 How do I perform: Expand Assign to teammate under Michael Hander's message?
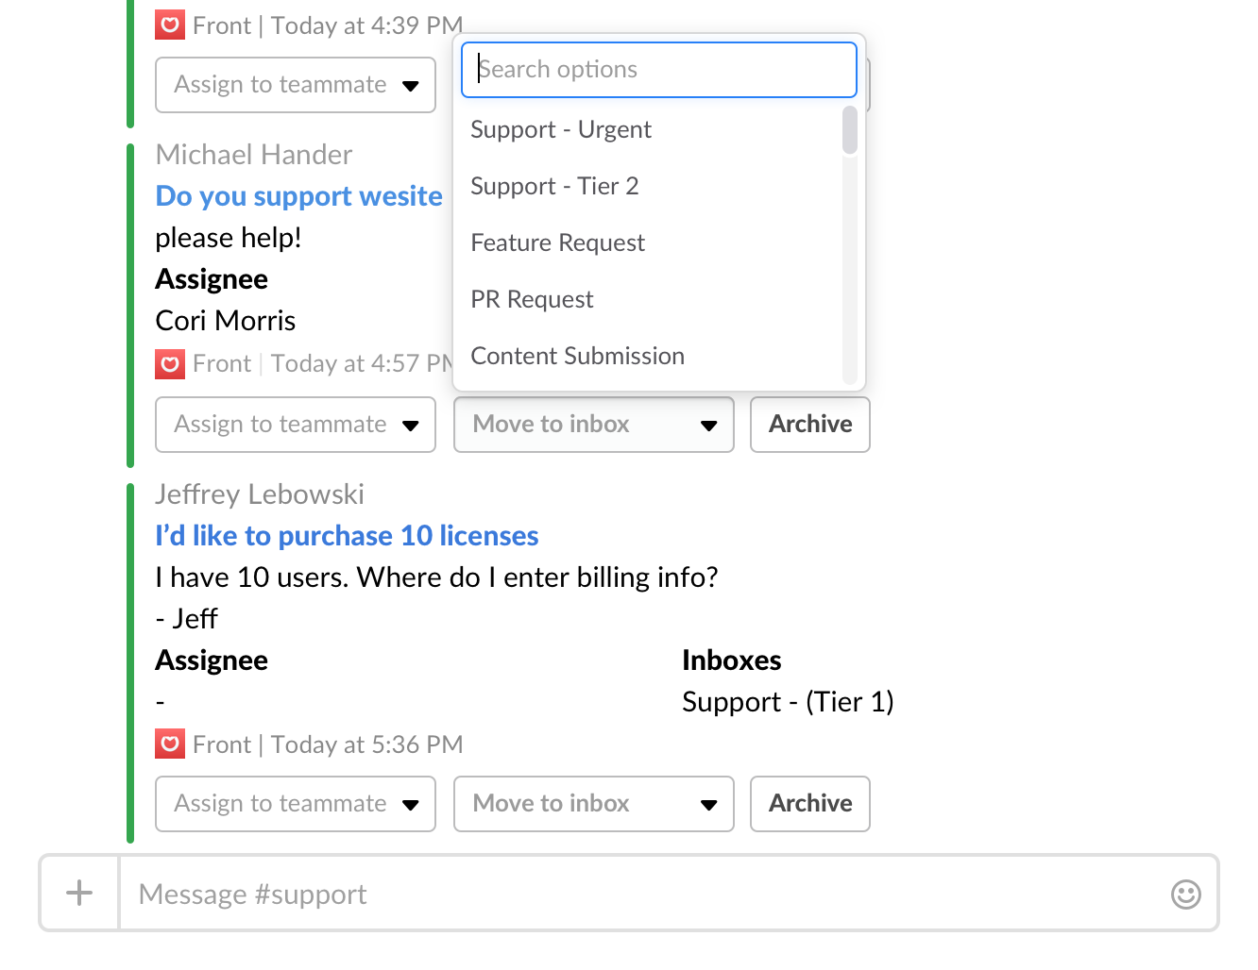(295, 425)
